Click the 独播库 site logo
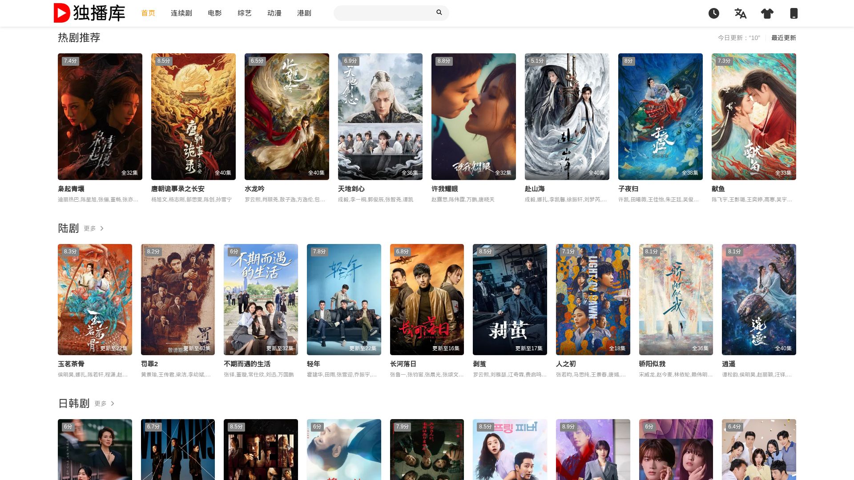 click(x=89, y=13)
